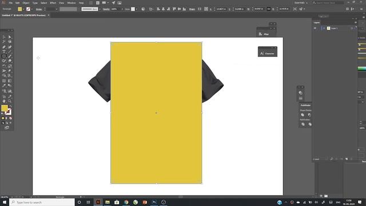
Task: Select the Selection tool arrow
Action: point(4,37)
